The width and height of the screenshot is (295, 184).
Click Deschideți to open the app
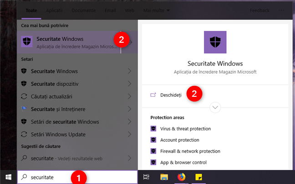coord(171,95)
